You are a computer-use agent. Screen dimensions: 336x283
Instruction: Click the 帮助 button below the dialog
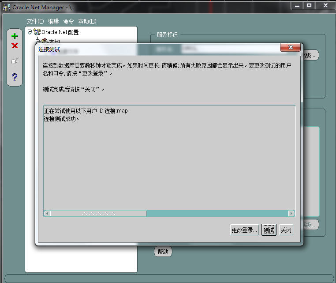click(x=163, y=252)
